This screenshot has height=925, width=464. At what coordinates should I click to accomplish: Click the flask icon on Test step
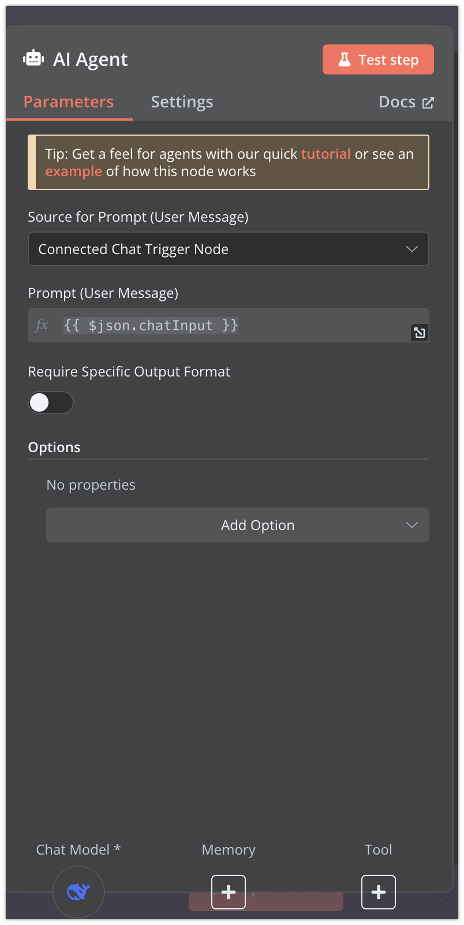(345, 59)
